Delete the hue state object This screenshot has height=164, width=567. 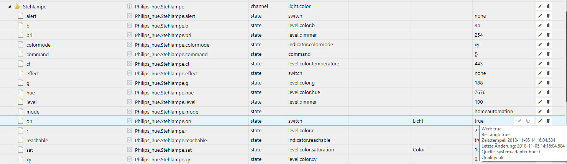[x=548, y=93]
